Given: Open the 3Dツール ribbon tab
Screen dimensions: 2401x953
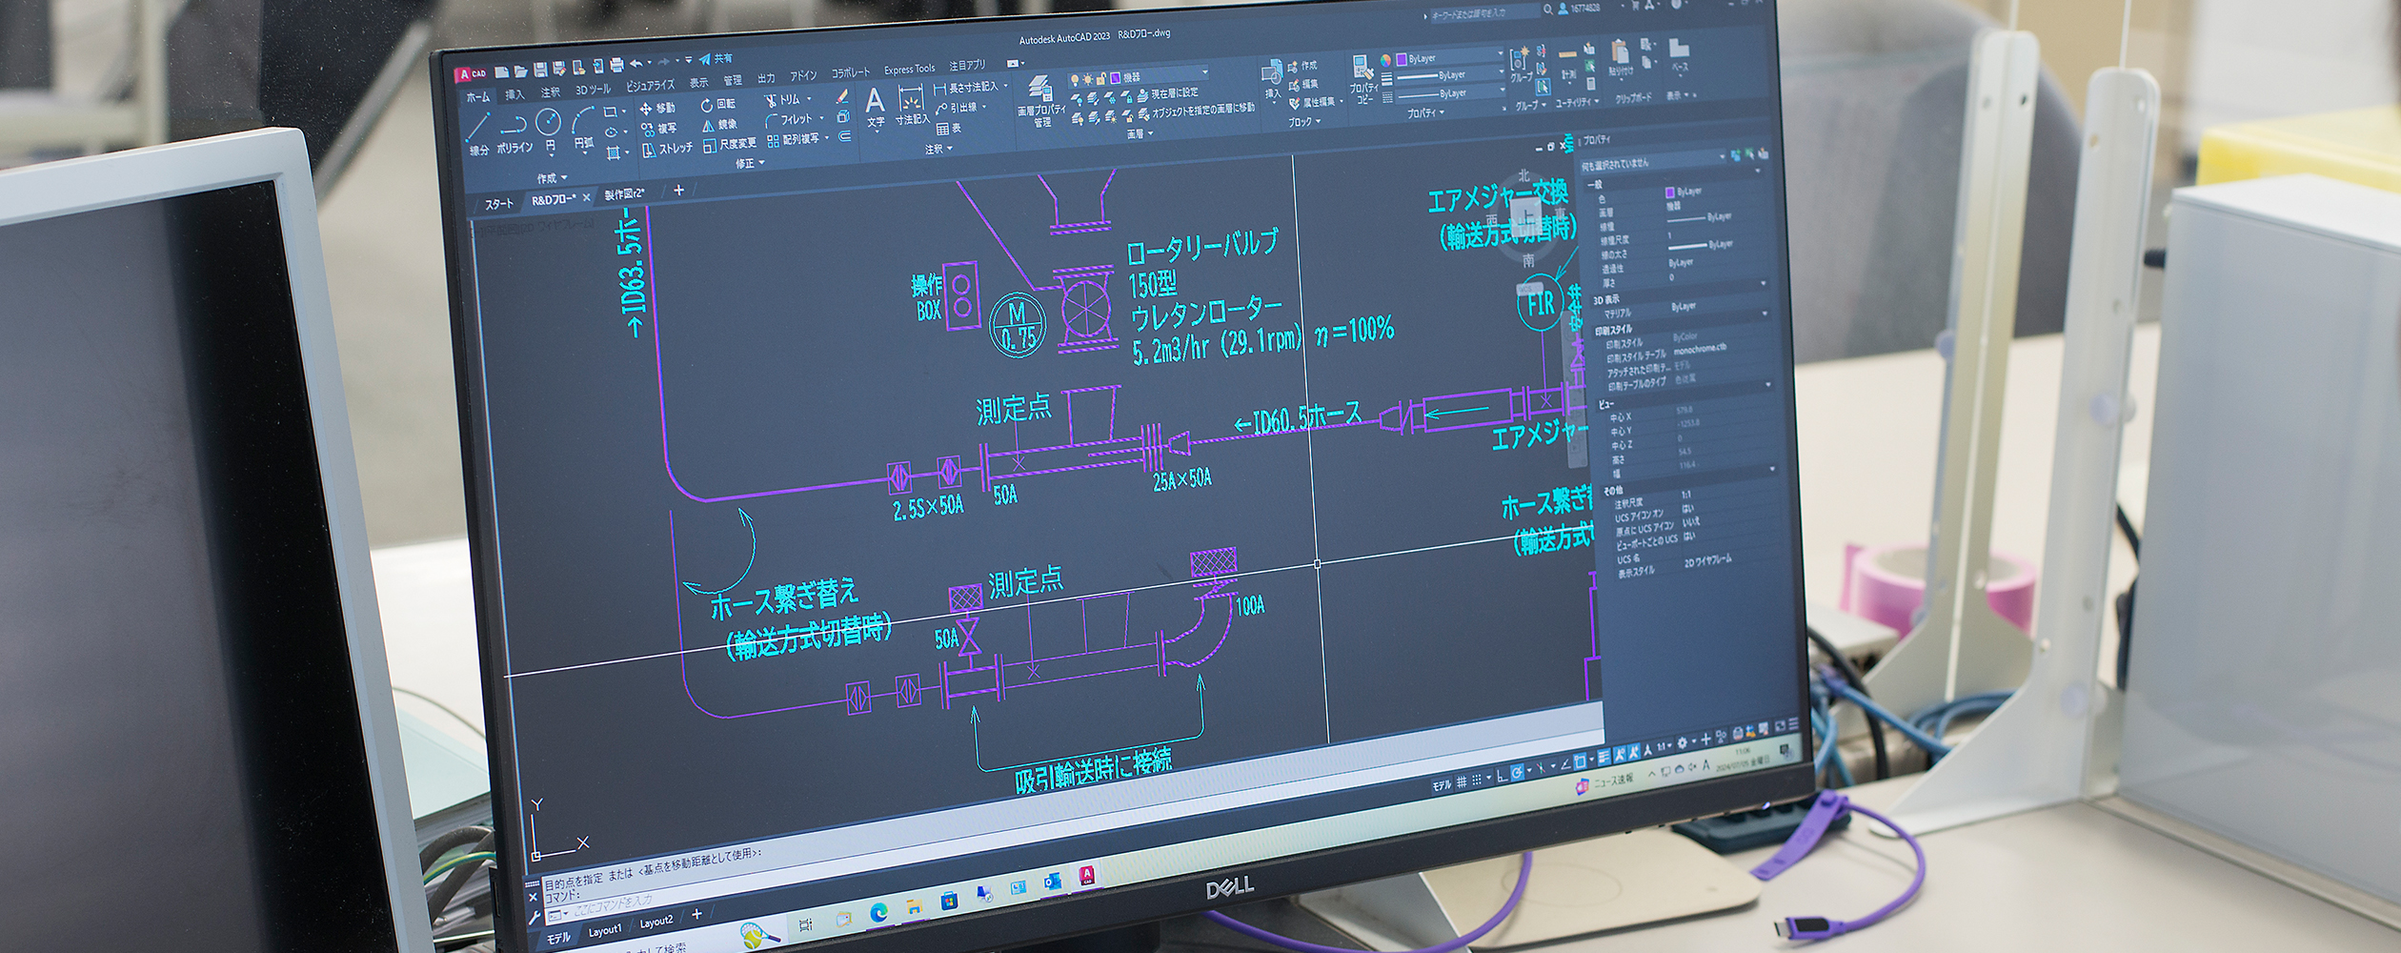Looking at the screenshot, I should coord(593,90).
